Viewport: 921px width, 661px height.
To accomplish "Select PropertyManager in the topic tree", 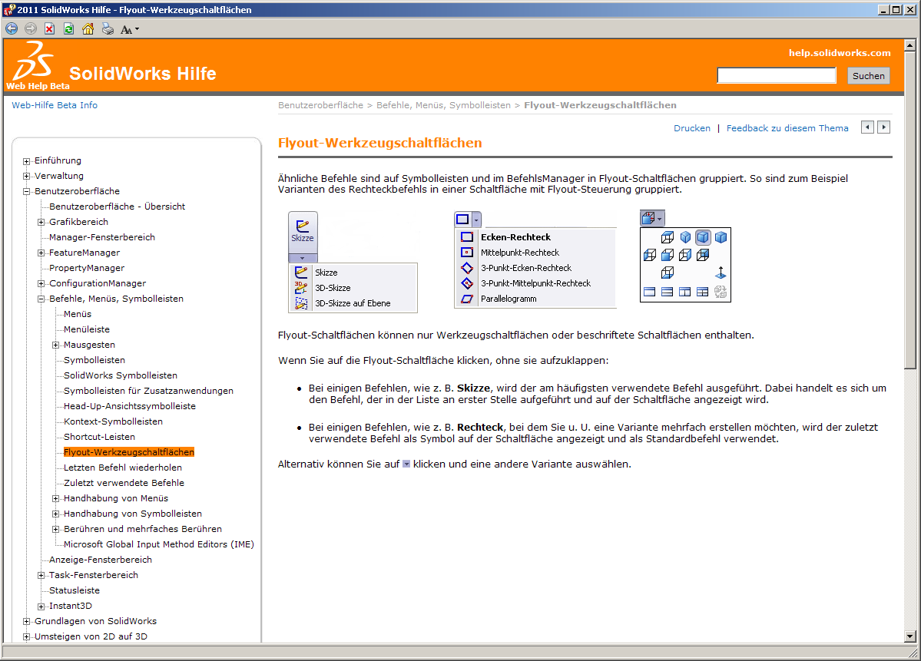I will pyautogui.click(x=87, y=268).
